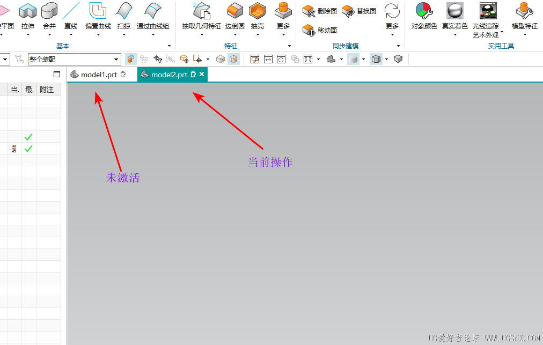Click the crosshair with funnel icon
543x345 pixels.
(x=158, y=59)
